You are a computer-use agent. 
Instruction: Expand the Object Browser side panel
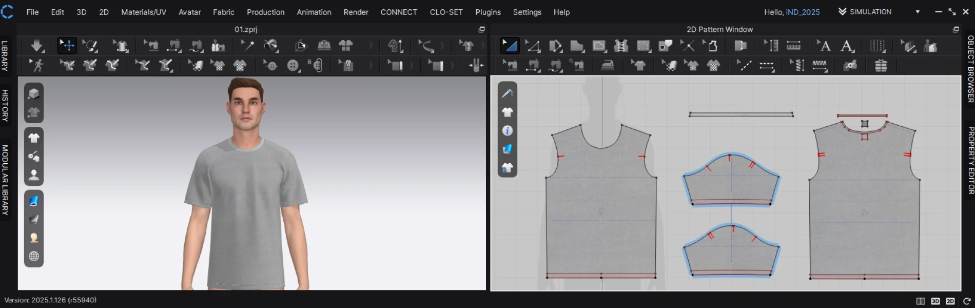pyautogui.click(x=970, y=69)
